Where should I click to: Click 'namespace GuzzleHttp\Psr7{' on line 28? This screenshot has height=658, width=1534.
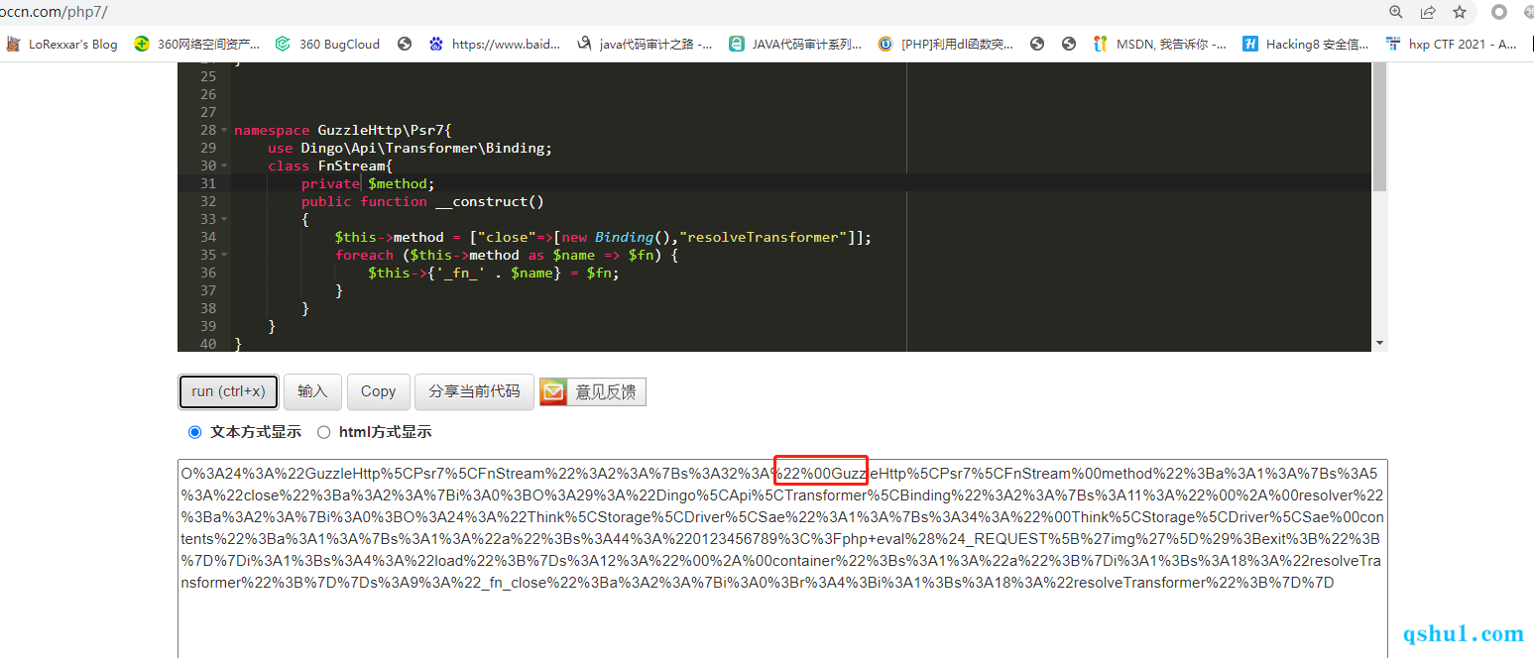(343, 130)
